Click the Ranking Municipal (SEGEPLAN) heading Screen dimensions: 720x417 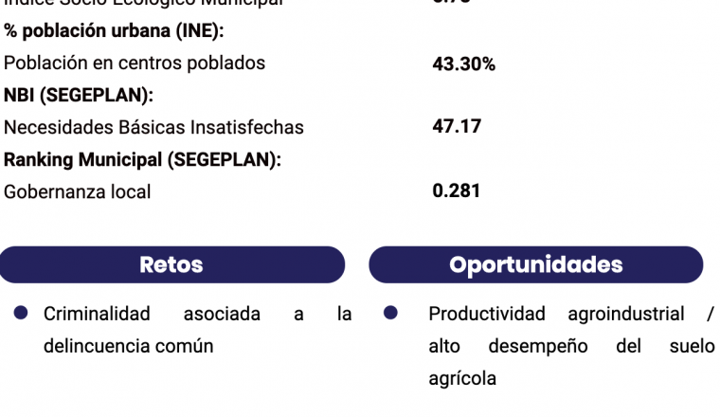point(142,159)
